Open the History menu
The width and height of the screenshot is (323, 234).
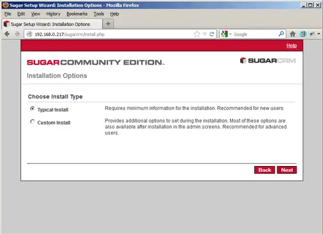pos(53,13)
